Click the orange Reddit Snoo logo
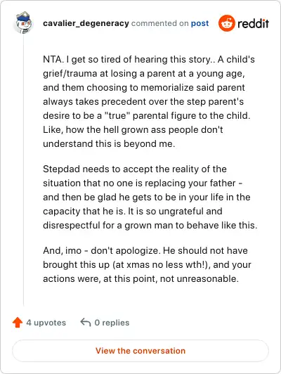The height and width of the screenshot is (374, 281). (227, 23)
